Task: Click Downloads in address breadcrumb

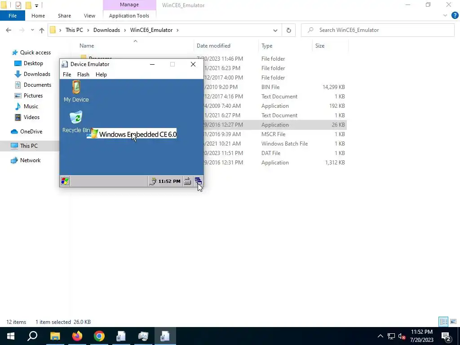Action: click(x=106, y=30)
